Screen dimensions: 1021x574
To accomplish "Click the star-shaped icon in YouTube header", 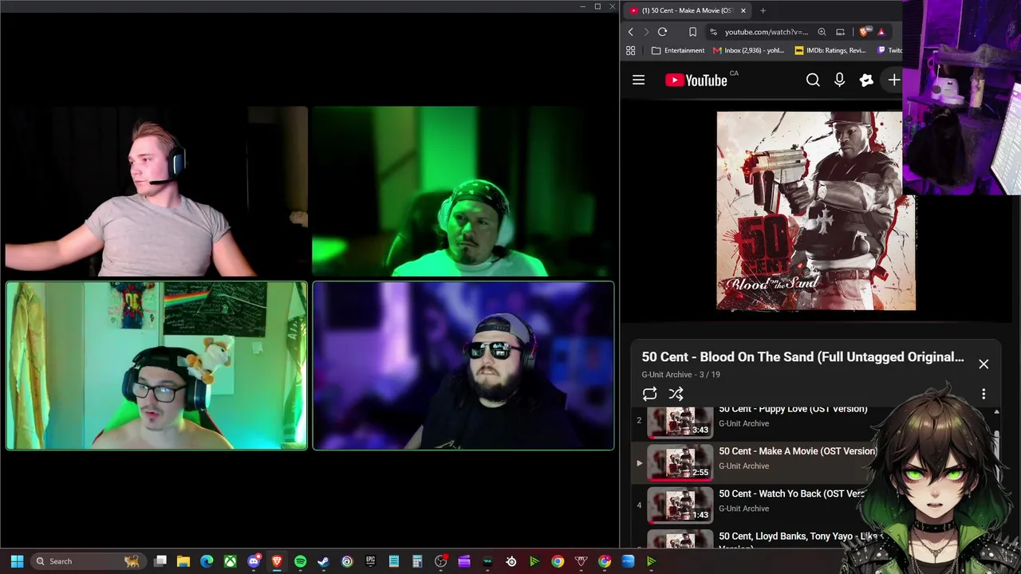I will [x=866, y=80].
